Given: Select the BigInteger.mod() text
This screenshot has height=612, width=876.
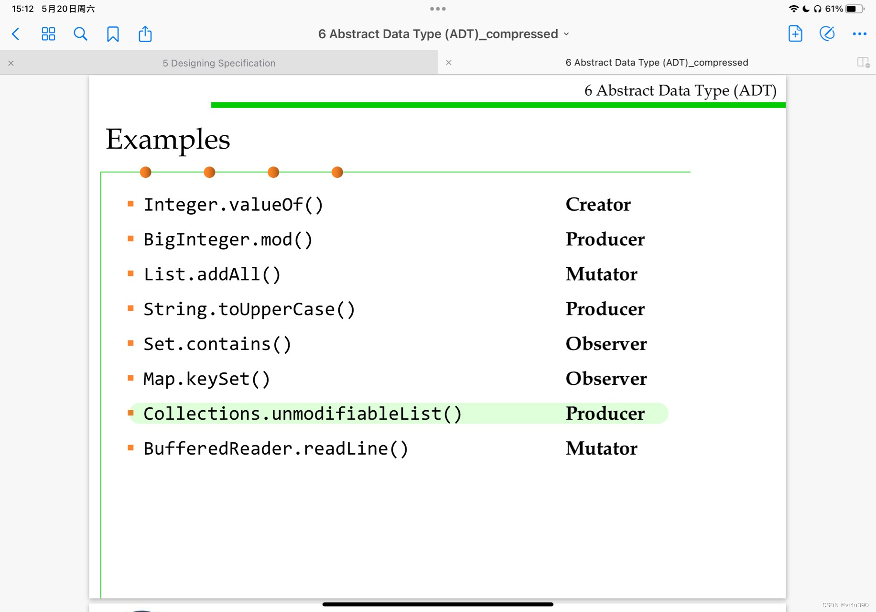Looking at the screenshot, I should (x=228, y=240).
